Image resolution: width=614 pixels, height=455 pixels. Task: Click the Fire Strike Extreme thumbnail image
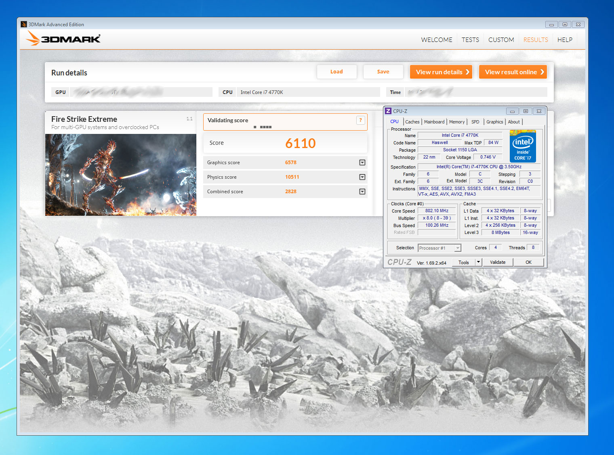121,175
